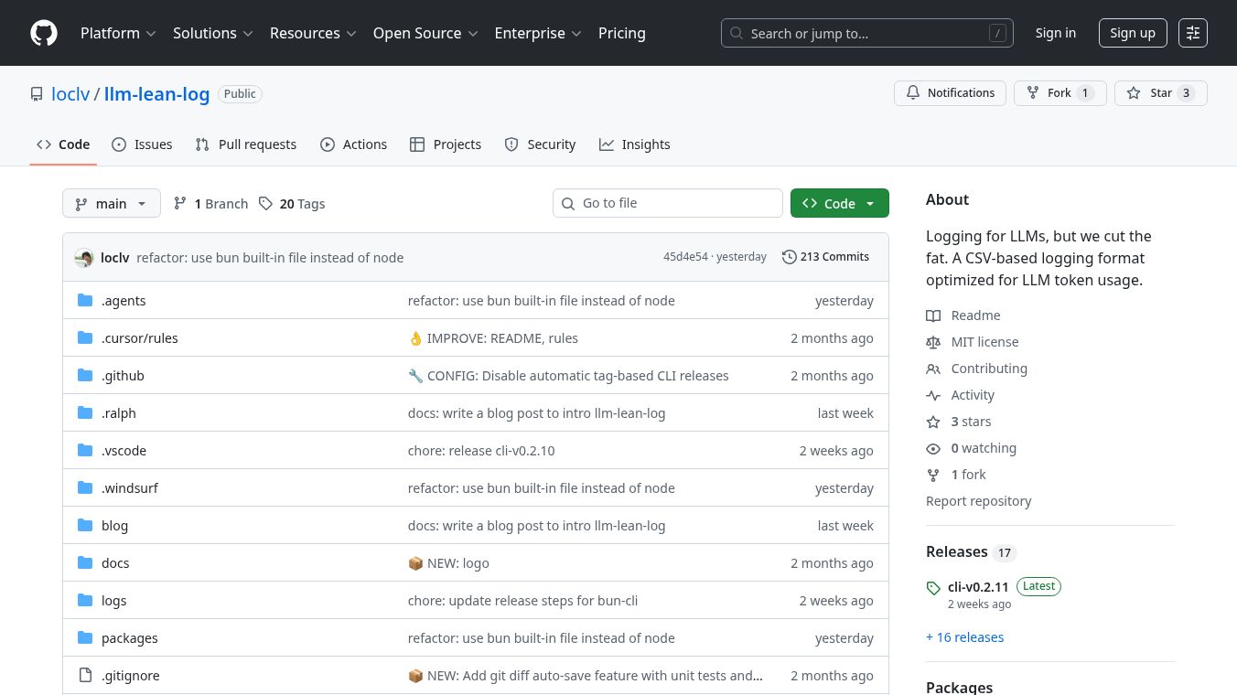
Task: Open the Notifications bell button
Action: 950,93
